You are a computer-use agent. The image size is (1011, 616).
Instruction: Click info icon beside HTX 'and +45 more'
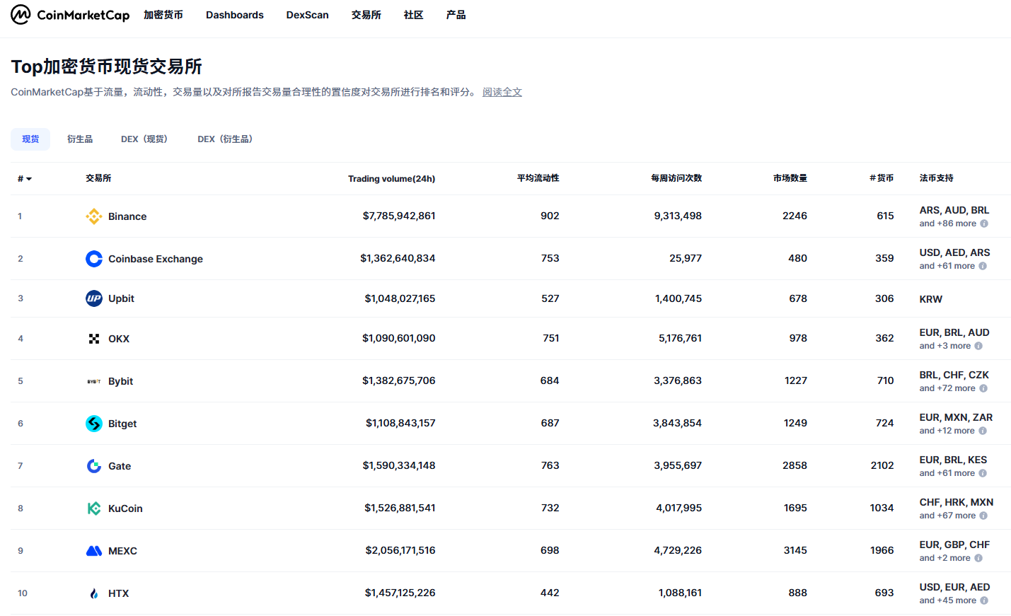pyautogui.click(x=984, y=600)
